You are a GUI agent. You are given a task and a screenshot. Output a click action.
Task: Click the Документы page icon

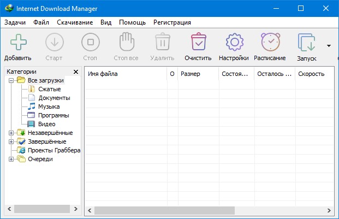pos(32,98)
